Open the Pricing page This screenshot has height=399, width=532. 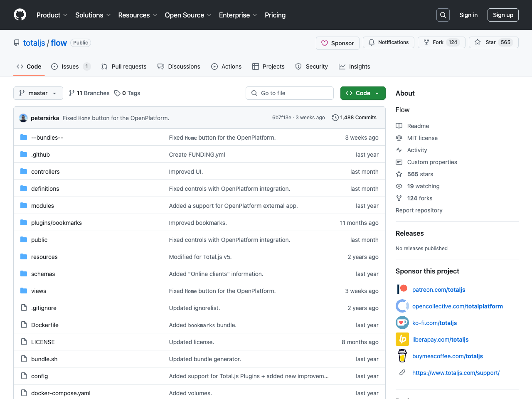(275, 15)
